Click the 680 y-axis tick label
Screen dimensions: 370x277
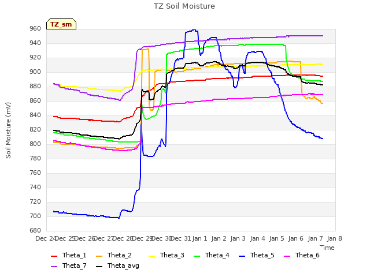(35, 231)
